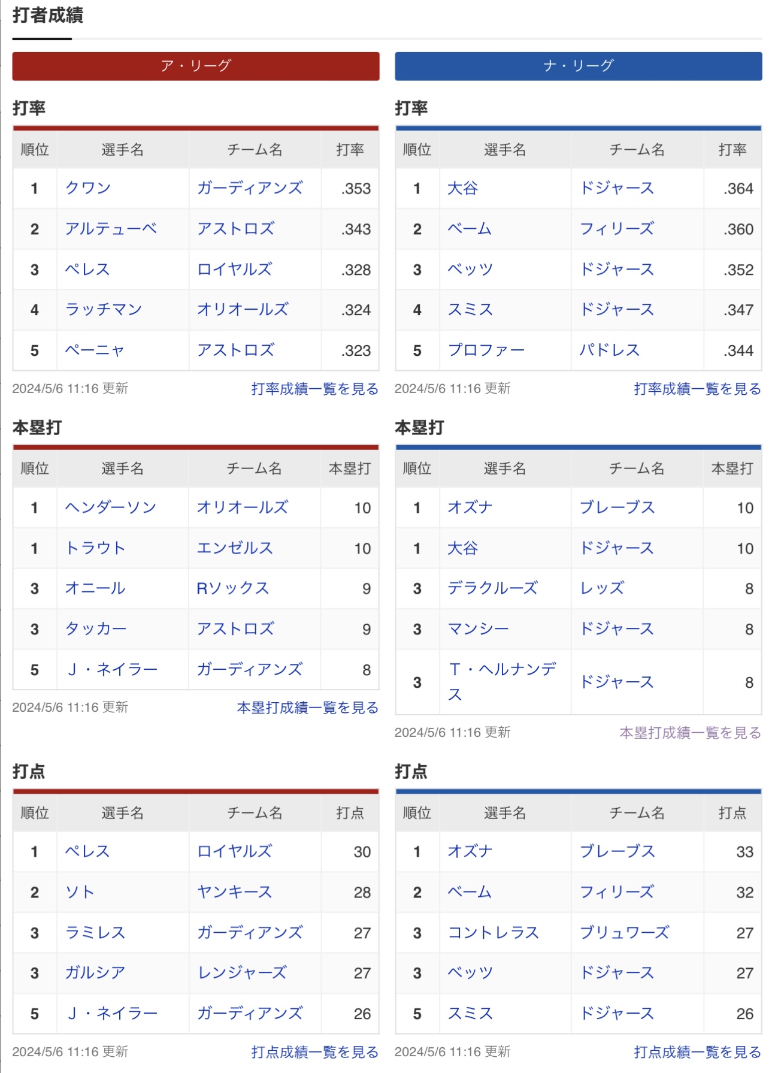The image size is (769, 1073).
Task: Open 打率成績一覧を見る link under ア・リーグ
Action: [314, 389]
